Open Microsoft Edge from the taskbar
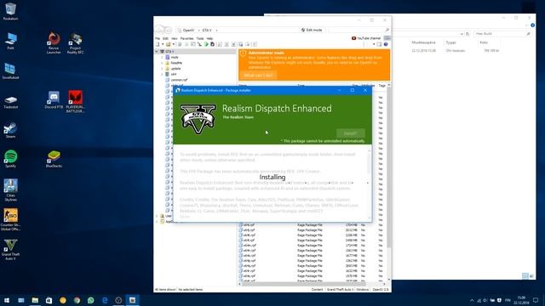 click(x=105, y=300)
